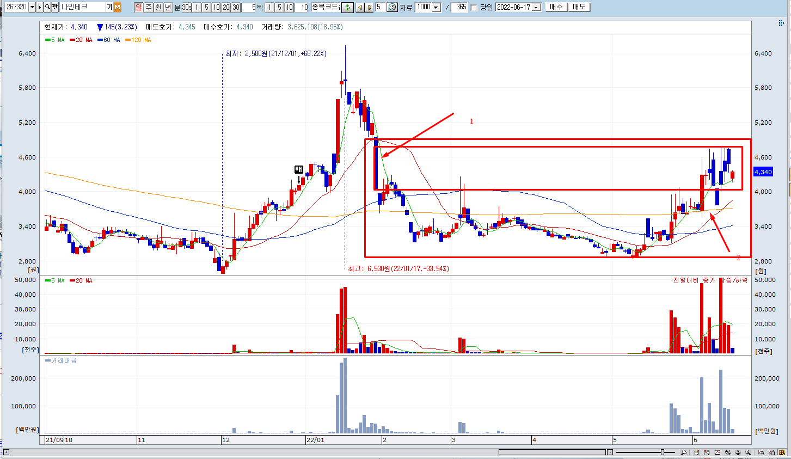Screen dimensions: 791x459
Task: Click the 매 buy marker on the chart
Action: 298,169
